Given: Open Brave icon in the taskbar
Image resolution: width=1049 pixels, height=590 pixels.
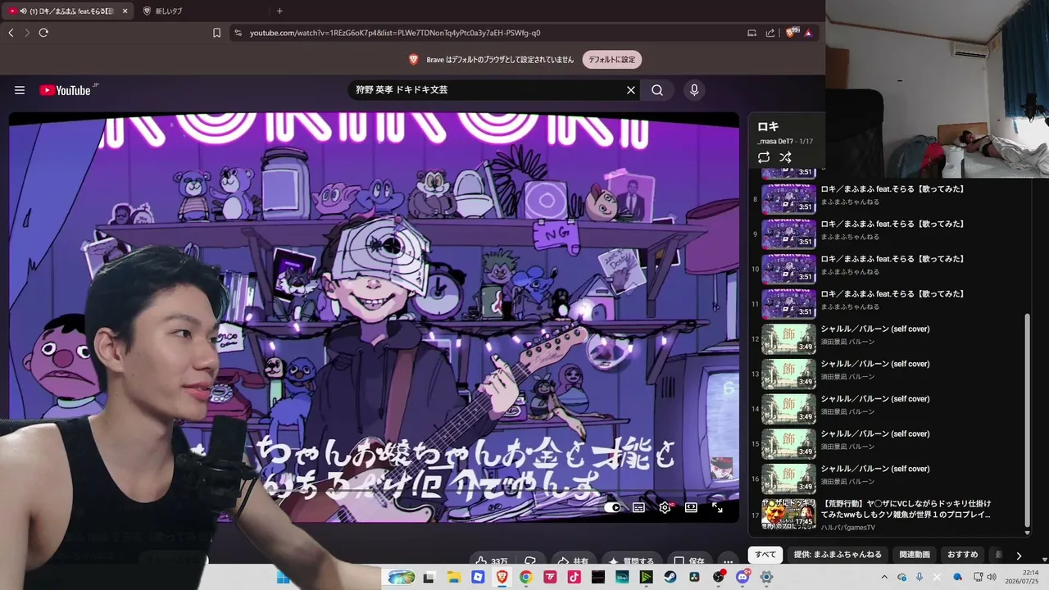Looking at the screenshot, I should coord(502,578).
